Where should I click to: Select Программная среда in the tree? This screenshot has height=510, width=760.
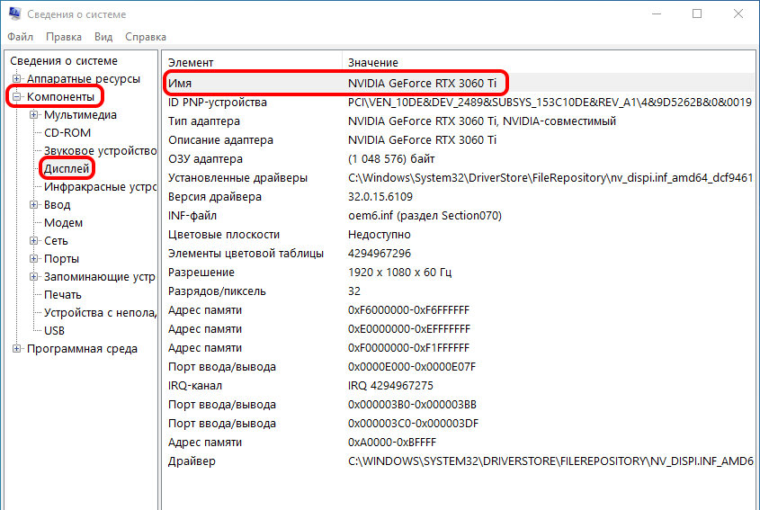click(82, 349)
